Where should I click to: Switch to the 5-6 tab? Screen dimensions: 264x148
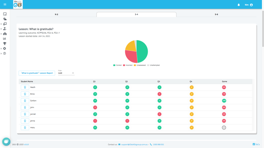coord(216,15)
